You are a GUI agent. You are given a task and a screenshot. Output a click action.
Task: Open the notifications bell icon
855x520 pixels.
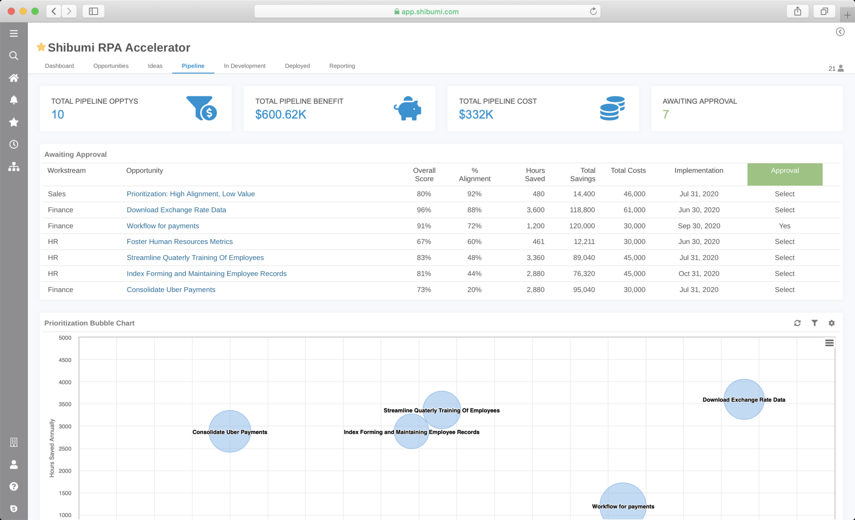14,100
